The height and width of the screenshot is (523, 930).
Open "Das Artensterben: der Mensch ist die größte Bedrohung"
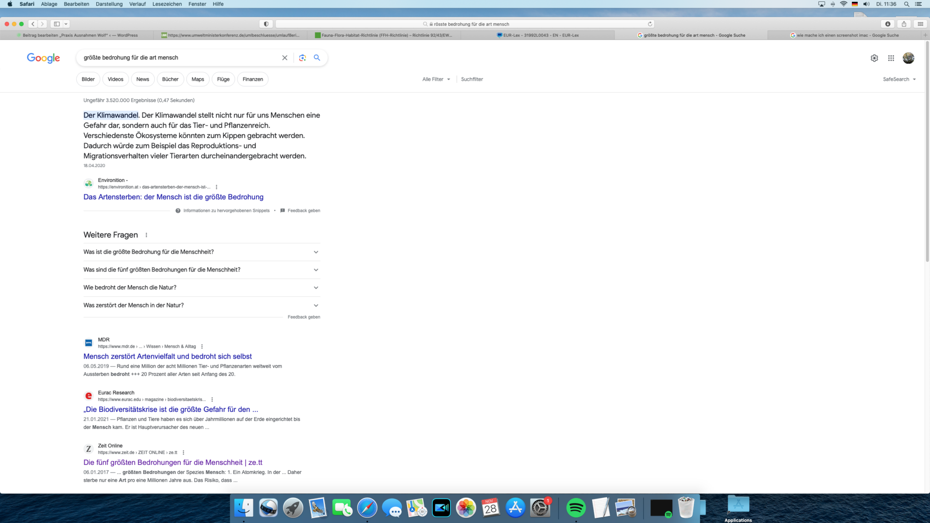[173, 197]
